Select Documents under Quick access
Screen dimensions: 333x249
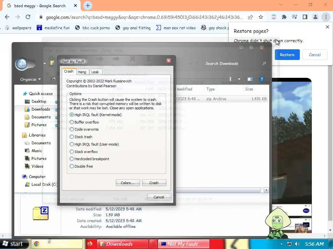(x=38, y=117)
